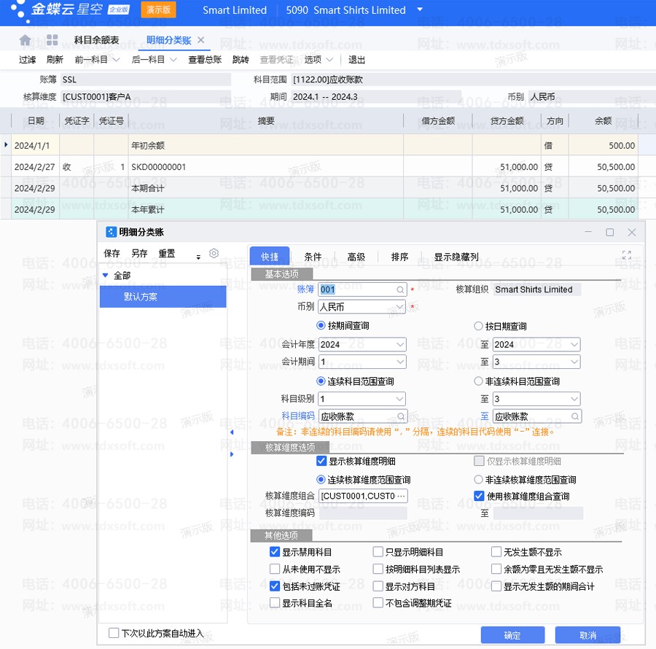Click search icon in 账簿 field
656x649 pixels.
(x=400, y=289)
